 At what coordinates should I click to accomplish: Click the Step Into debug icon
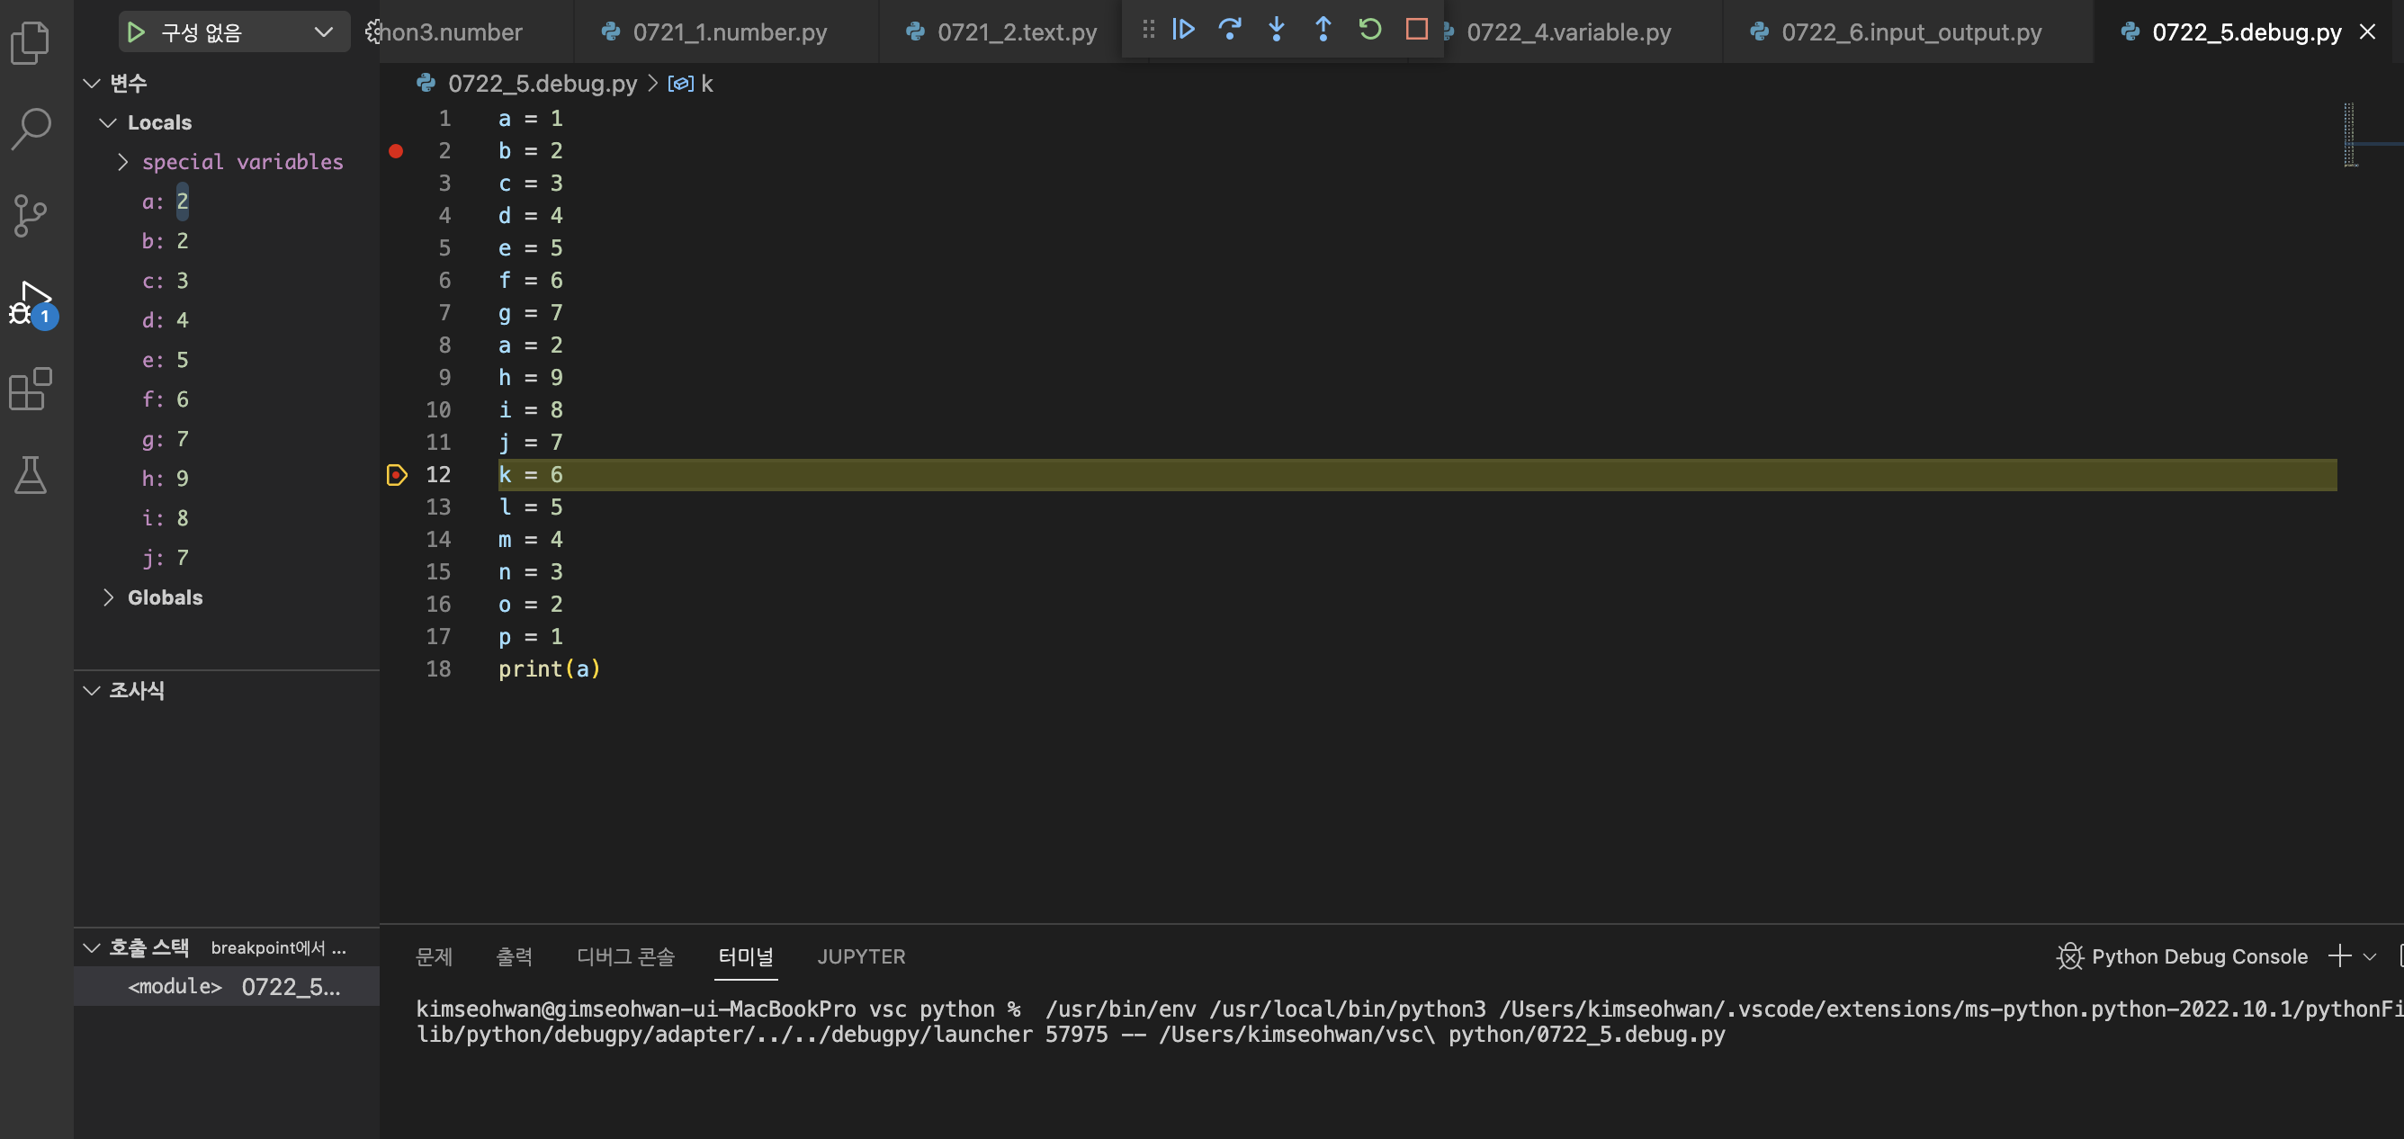pyautogui.click(x=1277, y=30)
